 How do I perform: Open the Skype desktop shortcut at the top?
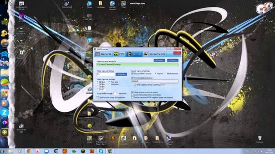pyautogui.click(x=89, y=4)
